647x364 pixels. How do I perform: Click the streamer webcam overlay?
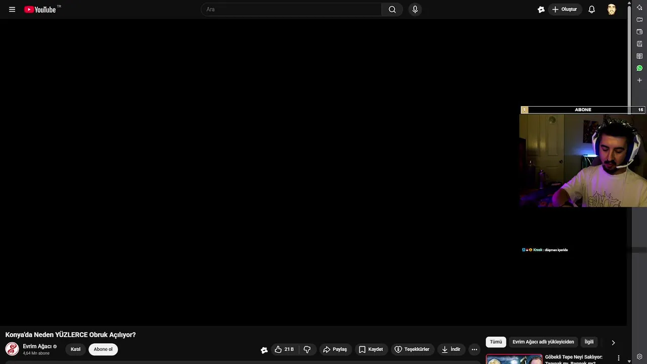click(583, 160)
